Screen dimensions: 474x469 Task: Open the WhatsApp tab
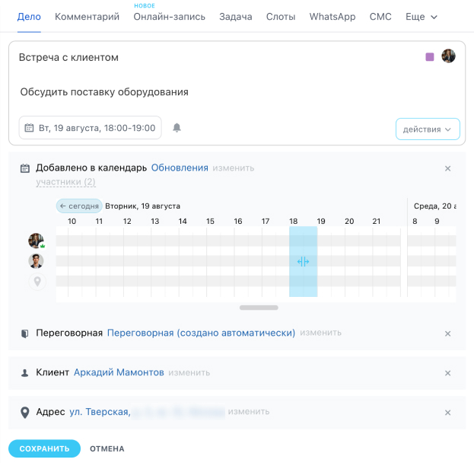coord(332,17)
